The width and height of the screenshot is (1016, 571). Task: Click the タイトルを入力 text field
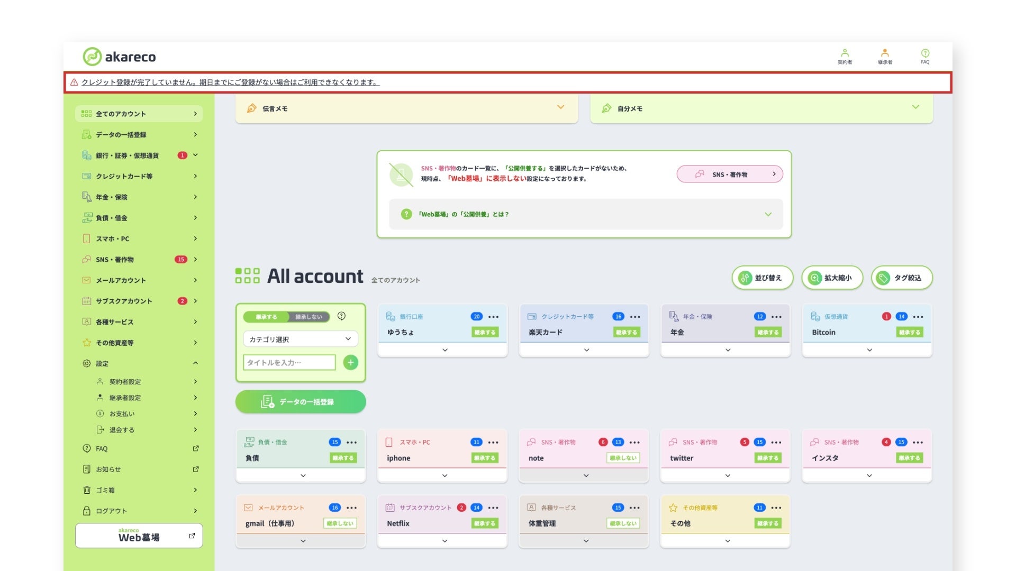(x=289, y=363)
